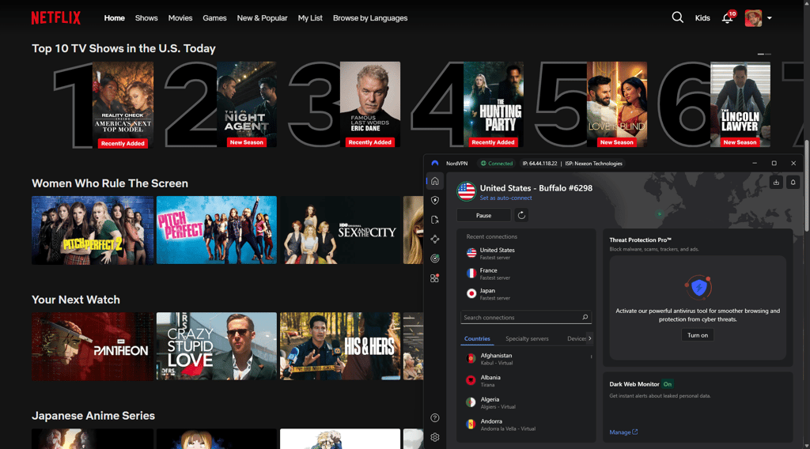The width and height of the screenshot is (810, 449).
Task: Open The Night Agent poster
Action: point(247,104)
